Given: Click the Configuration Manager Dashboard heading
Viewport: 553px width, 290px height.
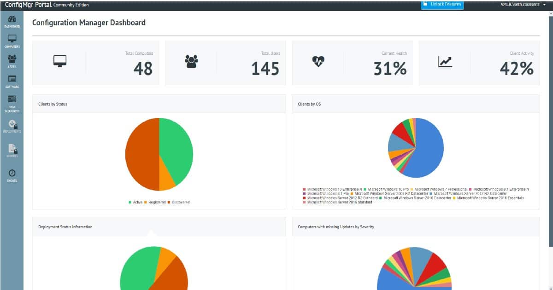Looking at the screenshot, I should pos(89,23).
